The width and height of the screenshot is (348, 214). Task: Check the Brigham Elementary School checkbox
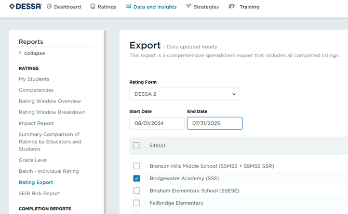pyautogui.click(x=137, y=191)
